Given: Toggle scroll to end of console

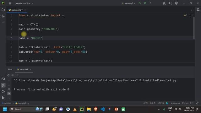Looking at the screenshot, I should pyautogui.click(x=9, y=94).
